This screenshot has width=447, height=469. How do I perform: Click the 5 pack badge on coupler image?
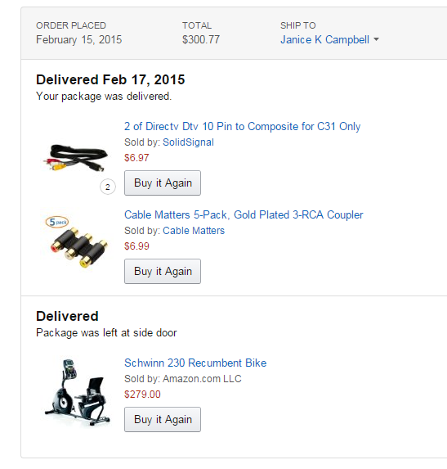click(56, 223)
